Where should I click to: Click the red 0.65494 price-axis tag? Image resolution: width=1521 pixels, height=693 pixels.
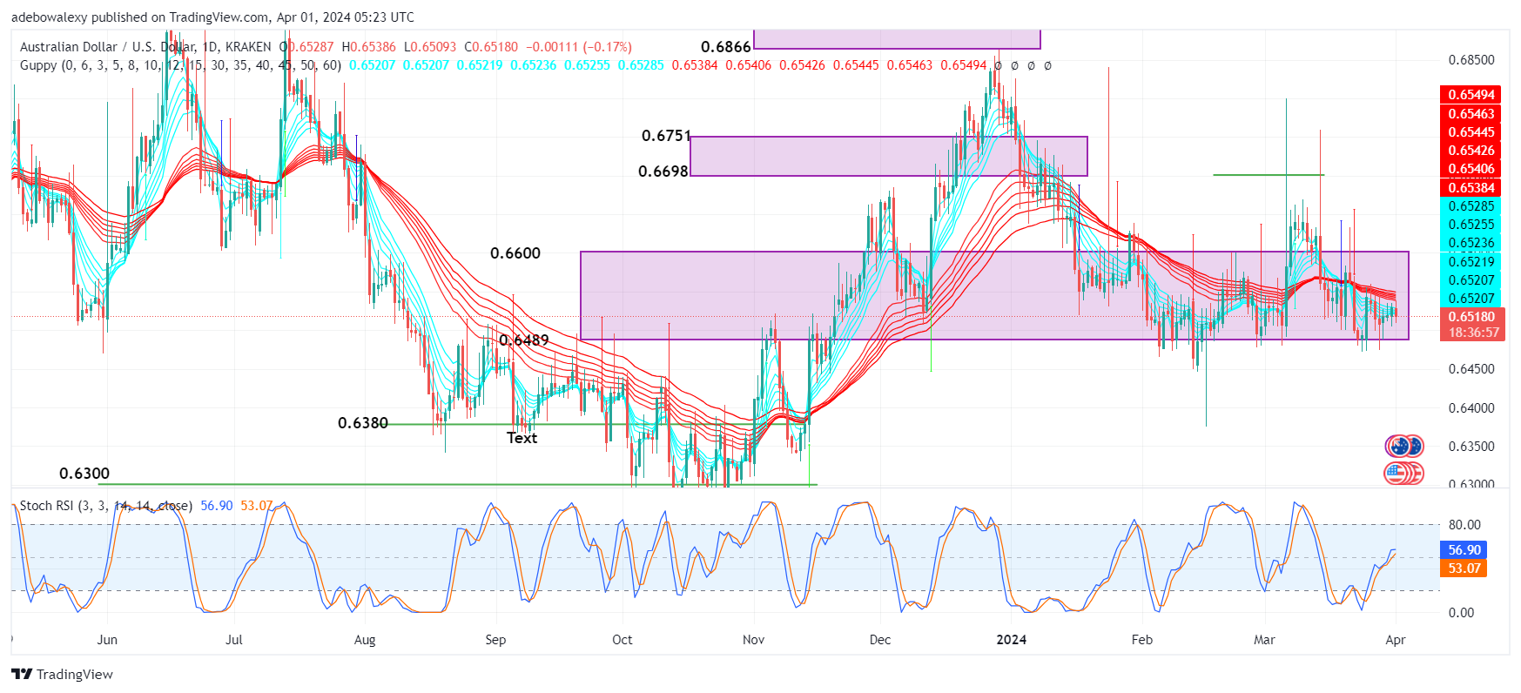coord(1471,95)
